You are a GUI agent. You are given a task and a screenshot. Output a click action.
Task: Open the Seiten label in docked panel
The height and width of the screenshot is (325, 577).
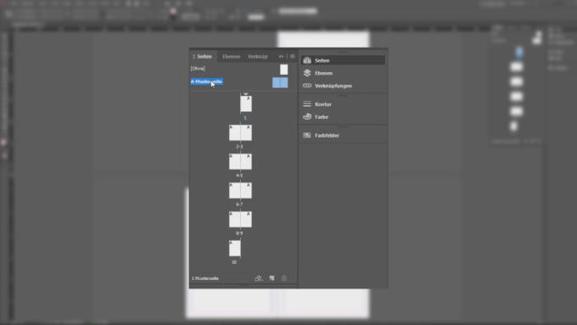322,60
